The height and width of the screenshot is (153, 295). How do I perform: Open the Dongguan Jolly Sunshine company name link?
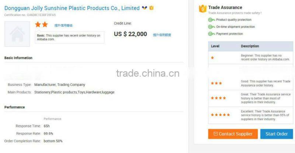pyautogui.click(x=72, y=8)
